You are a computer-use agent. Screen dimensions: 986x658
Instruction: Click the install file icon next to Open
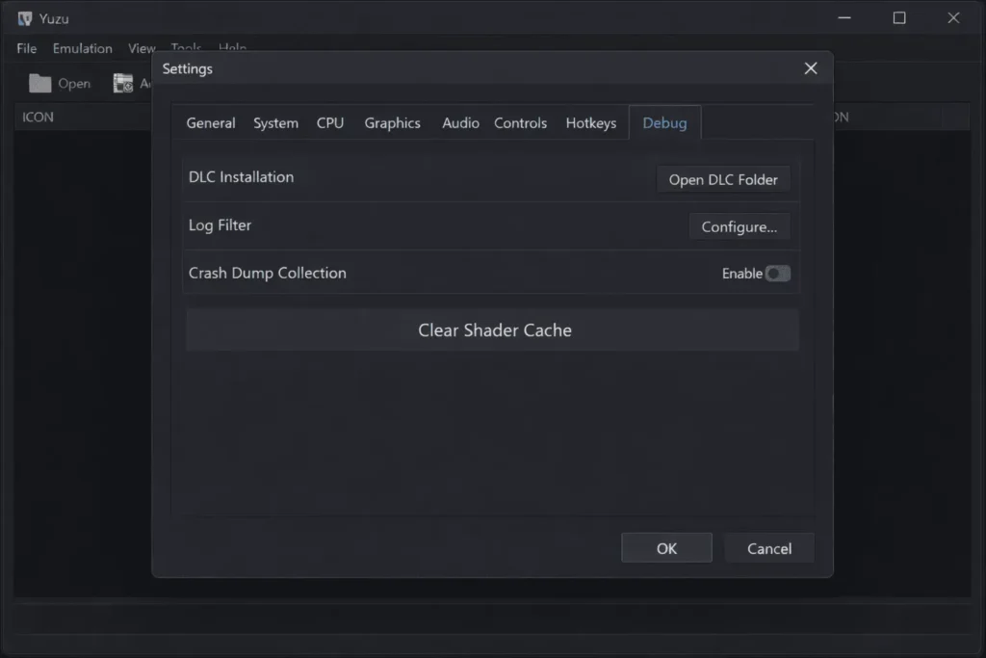coord(124,83)
